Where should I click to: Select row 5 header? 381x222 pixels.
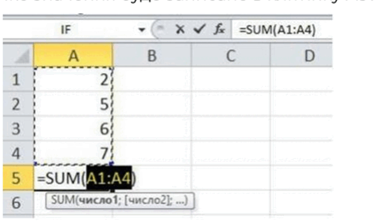pos(18,178)
